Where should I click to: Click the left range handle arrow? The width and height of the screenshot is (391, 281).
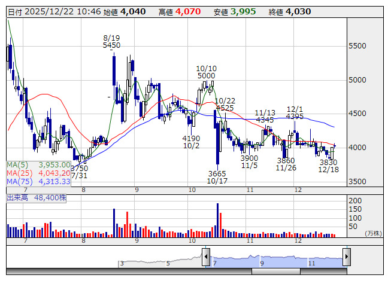206,256
